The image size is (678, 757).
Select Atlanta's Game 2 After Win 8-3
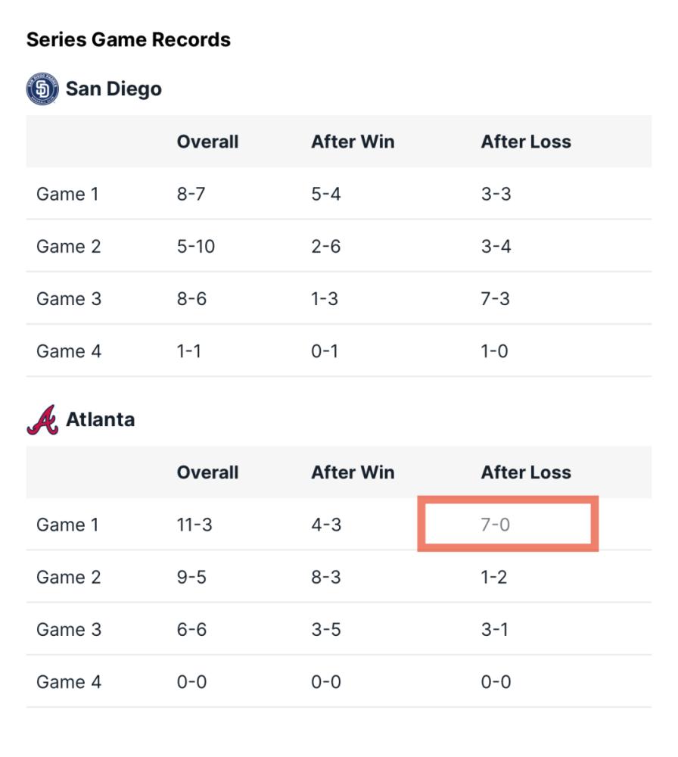click(x=326, y=577)
